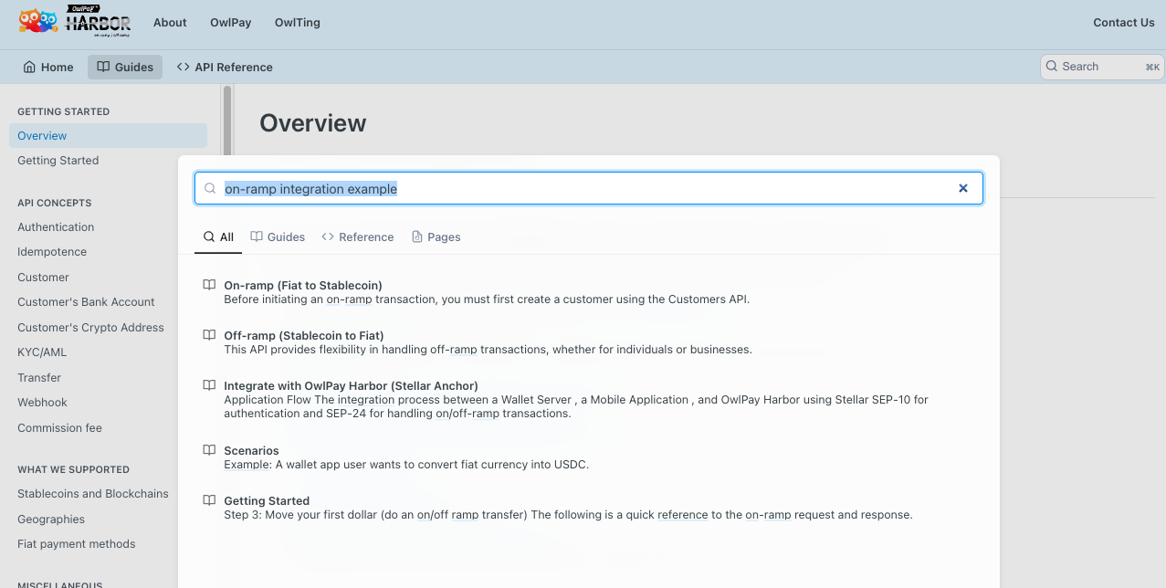Filter results by the Guides tab
Screen dimensions: 1166x588
(x=278, y=236)
